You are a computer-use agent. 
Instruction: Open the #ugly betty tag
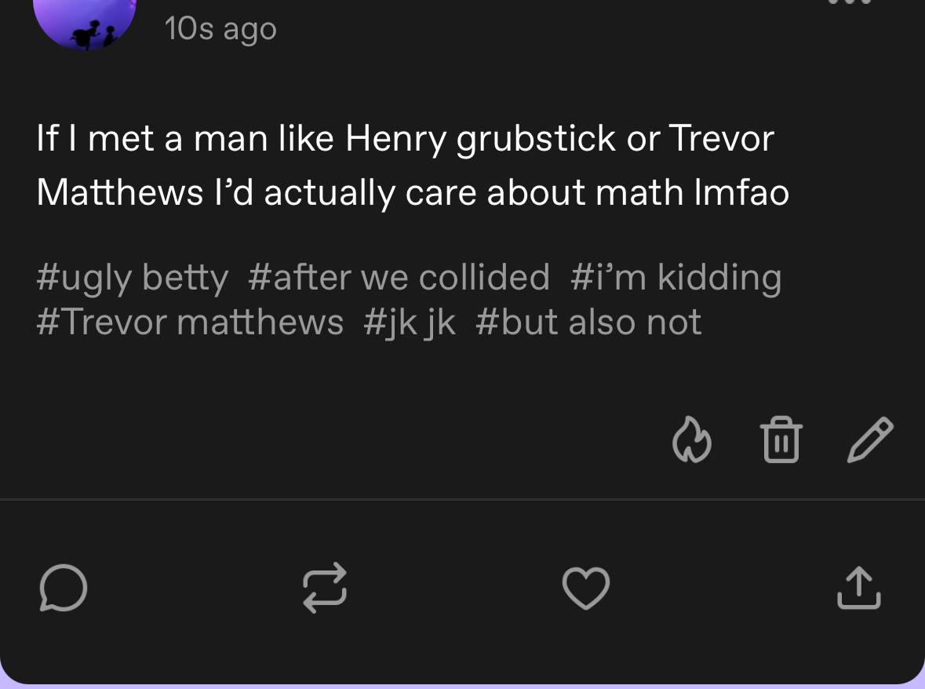click(132, 277)
